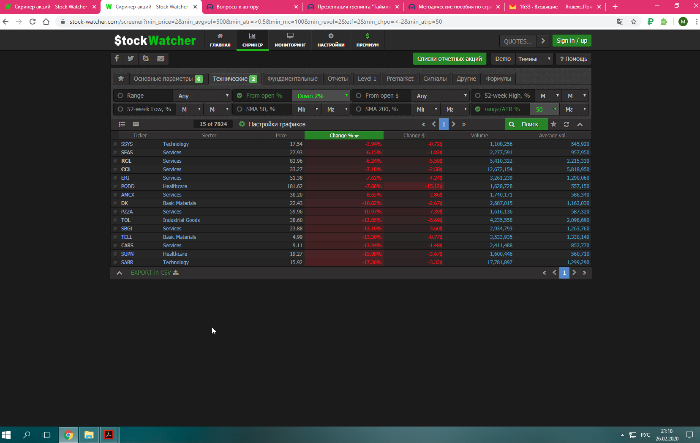Sort table by Change % column header
The width and height of the screenshot is (700, 443).
point(344,136)
